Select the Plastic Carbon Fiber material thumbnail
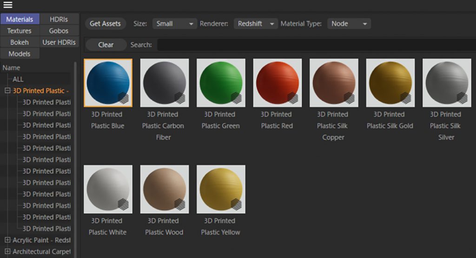Viewport: 476px width, 258px height. pyautogui.click(x=165, y=82)
